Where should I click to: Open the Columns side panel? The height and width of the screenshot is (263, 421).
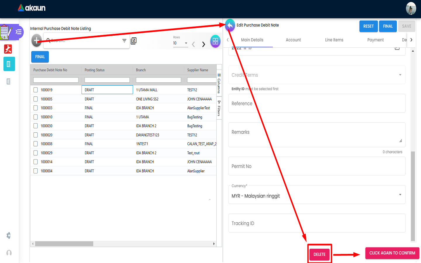[x=219, y=83]
